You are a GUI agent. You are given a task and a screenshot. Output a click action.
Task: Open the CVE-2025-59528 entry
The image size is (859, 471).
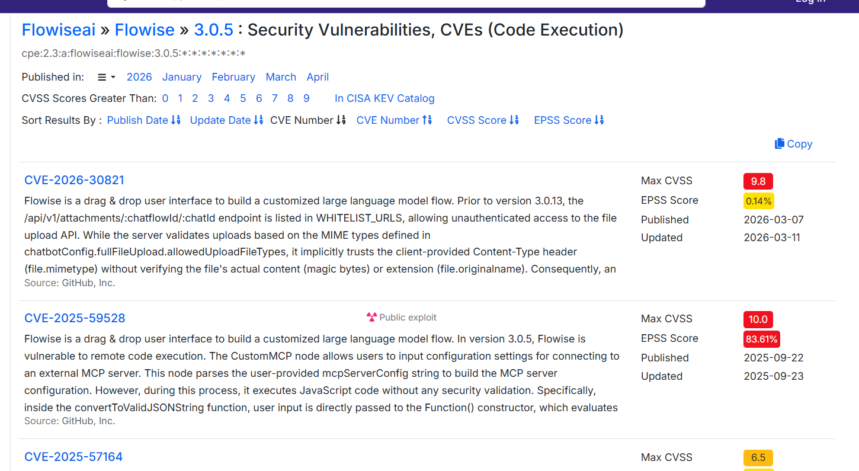(75, 318)
